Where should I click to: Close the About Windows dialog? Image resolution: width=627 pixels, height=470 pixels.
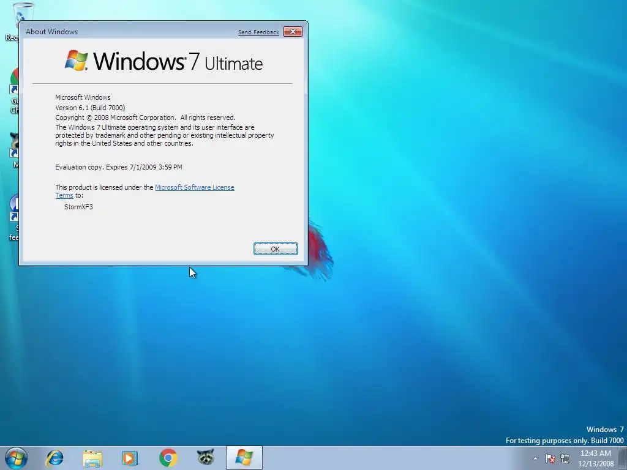tap(293, 32)
